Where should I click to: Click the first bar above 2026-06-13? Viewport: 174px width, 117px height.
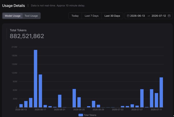(21, 106)
